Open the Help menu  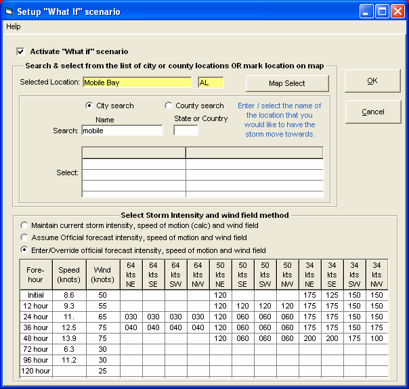click(14, 26)
